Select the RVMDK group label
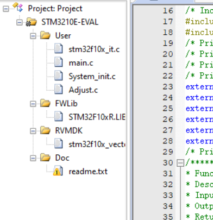Viewport: 213px width, 220px height. [x=69, y=131]
